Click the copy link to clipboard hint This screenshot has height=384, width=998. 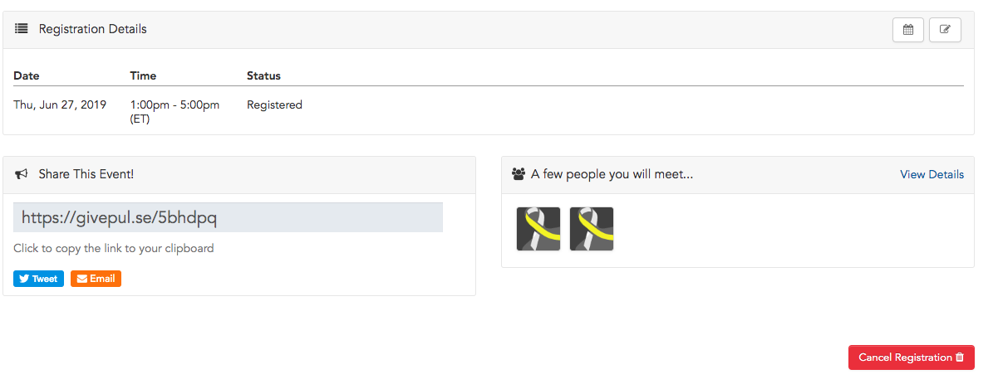point(114,248)
